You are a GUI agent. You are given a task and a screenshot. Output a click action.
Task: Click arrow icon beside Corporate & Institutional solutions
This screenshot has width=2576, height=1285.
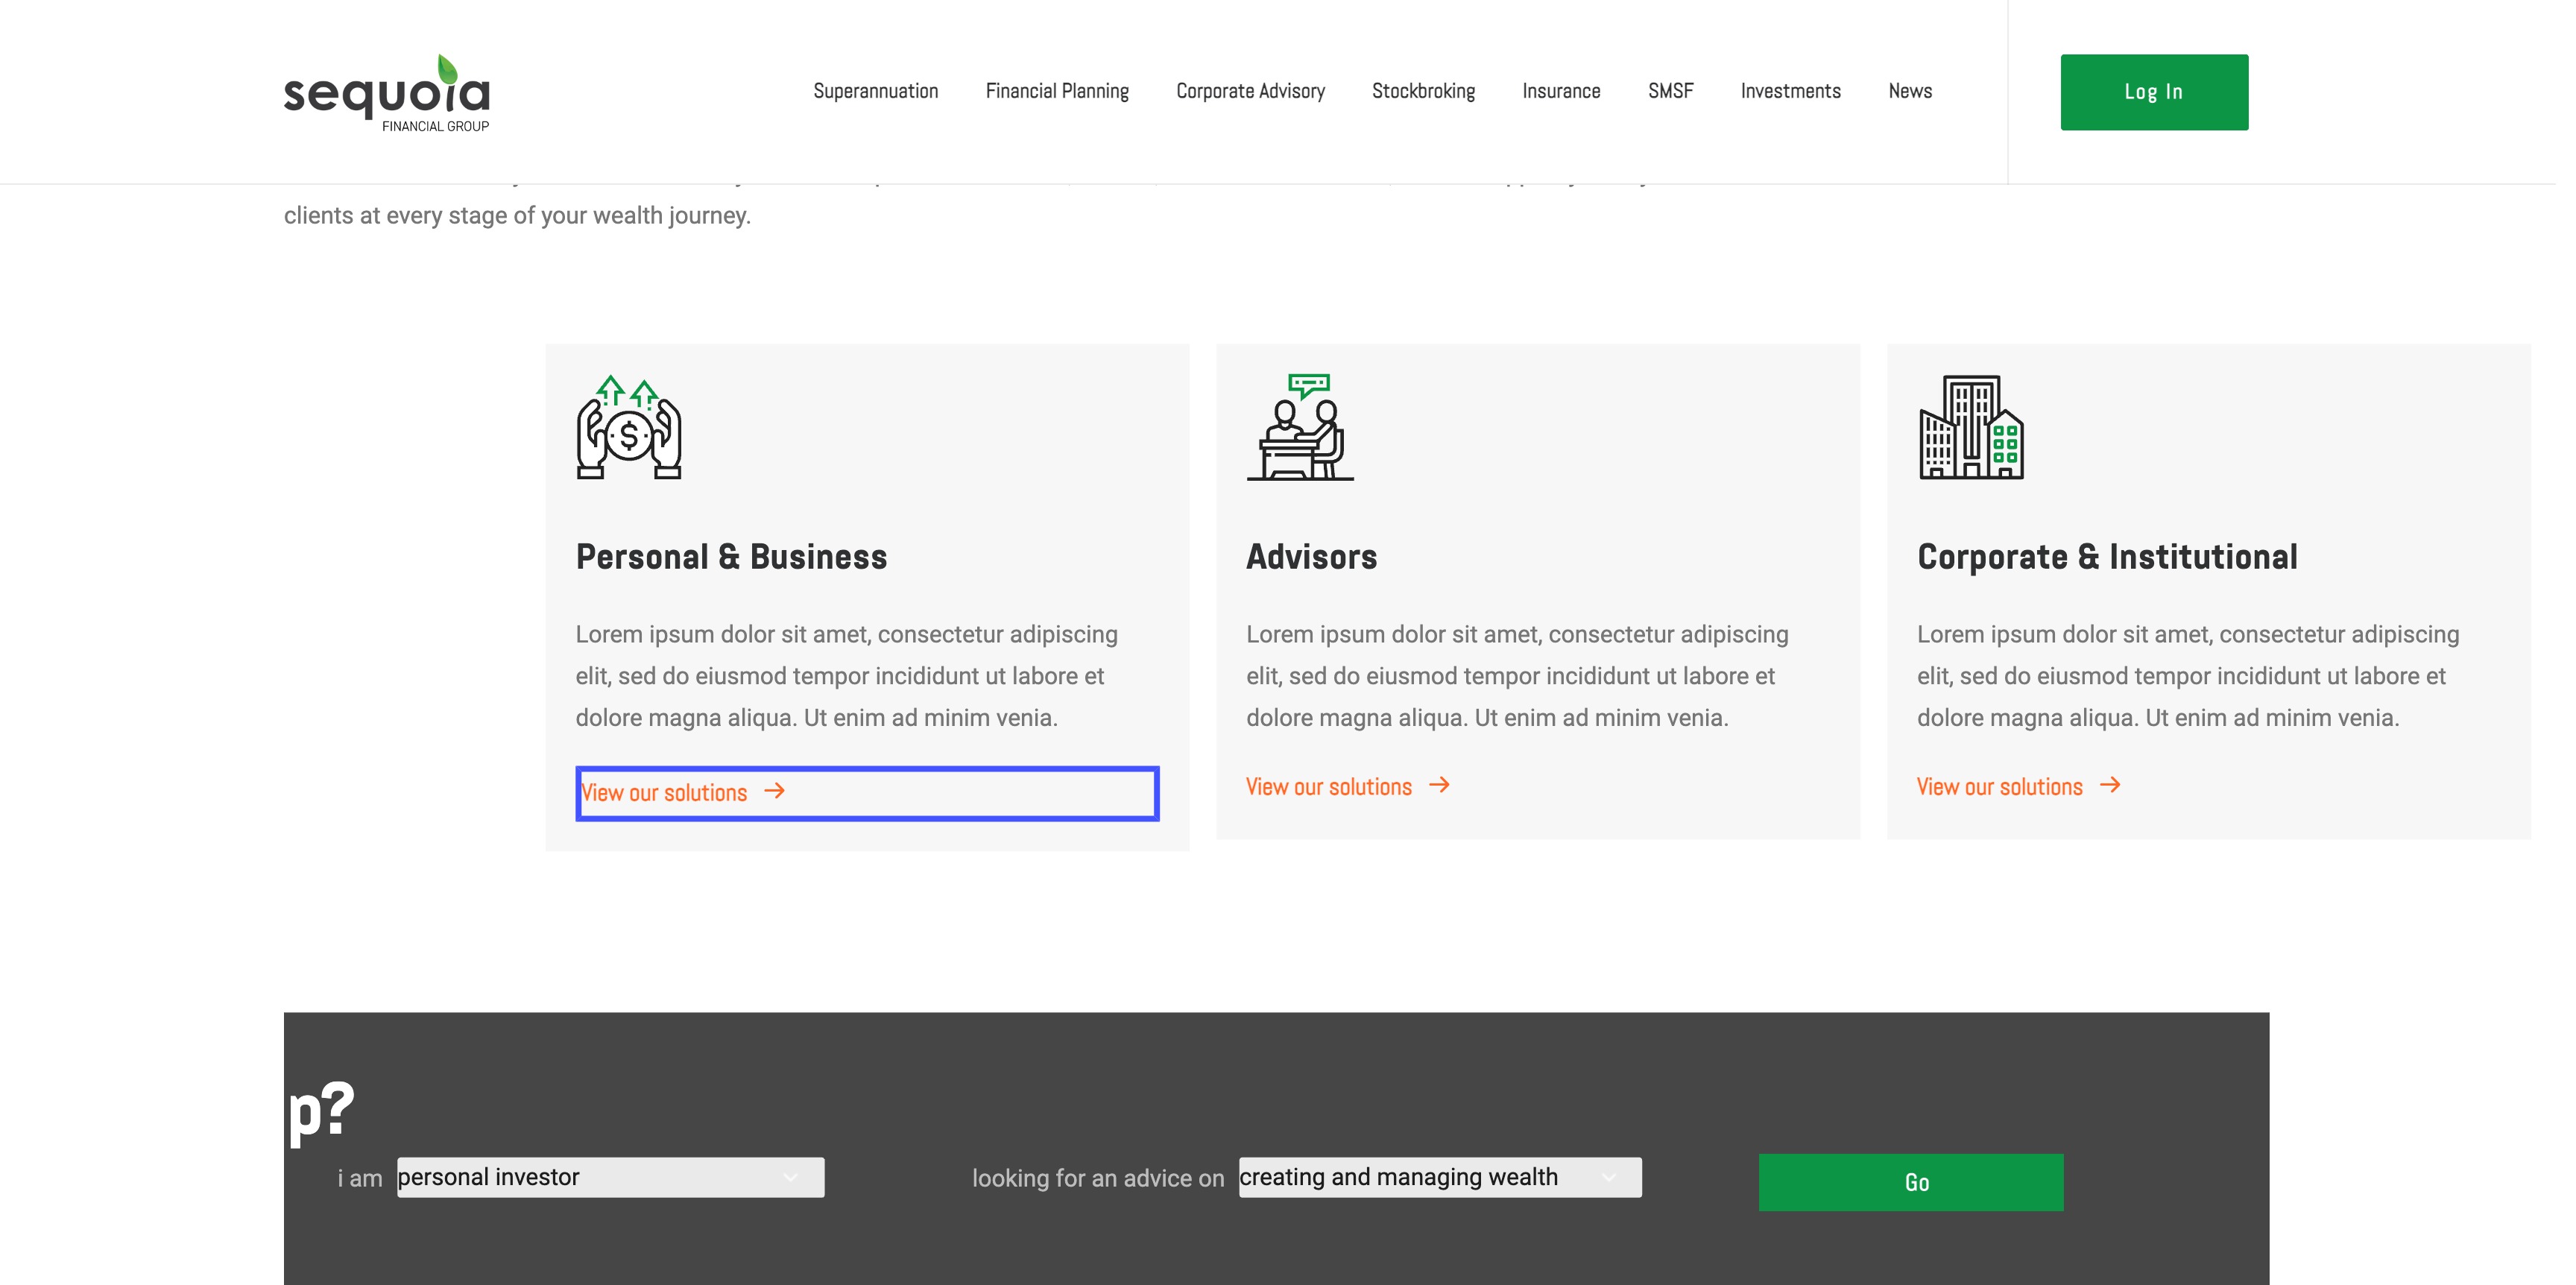[x=2110, y=785]
